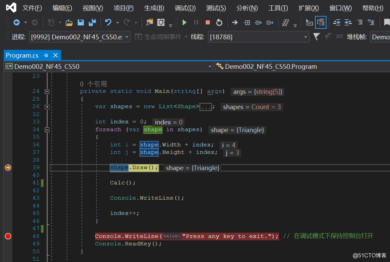Open the 生成(B) menu
Viewport: 390px width, 262px height.
[x=154, y=8]
